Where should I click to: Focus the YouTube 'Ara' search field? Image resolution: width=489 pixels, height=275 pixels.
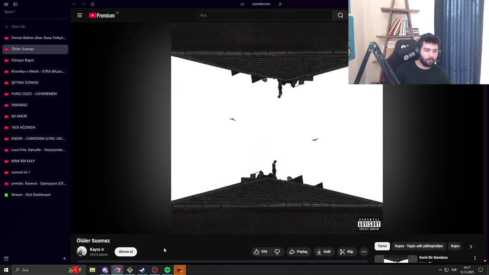pyautogui.click(x=264, y=15)
